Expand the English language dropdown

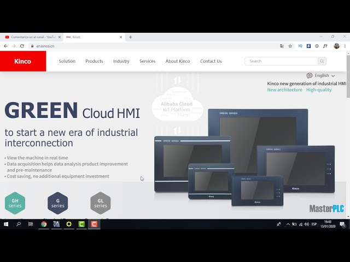321,75
